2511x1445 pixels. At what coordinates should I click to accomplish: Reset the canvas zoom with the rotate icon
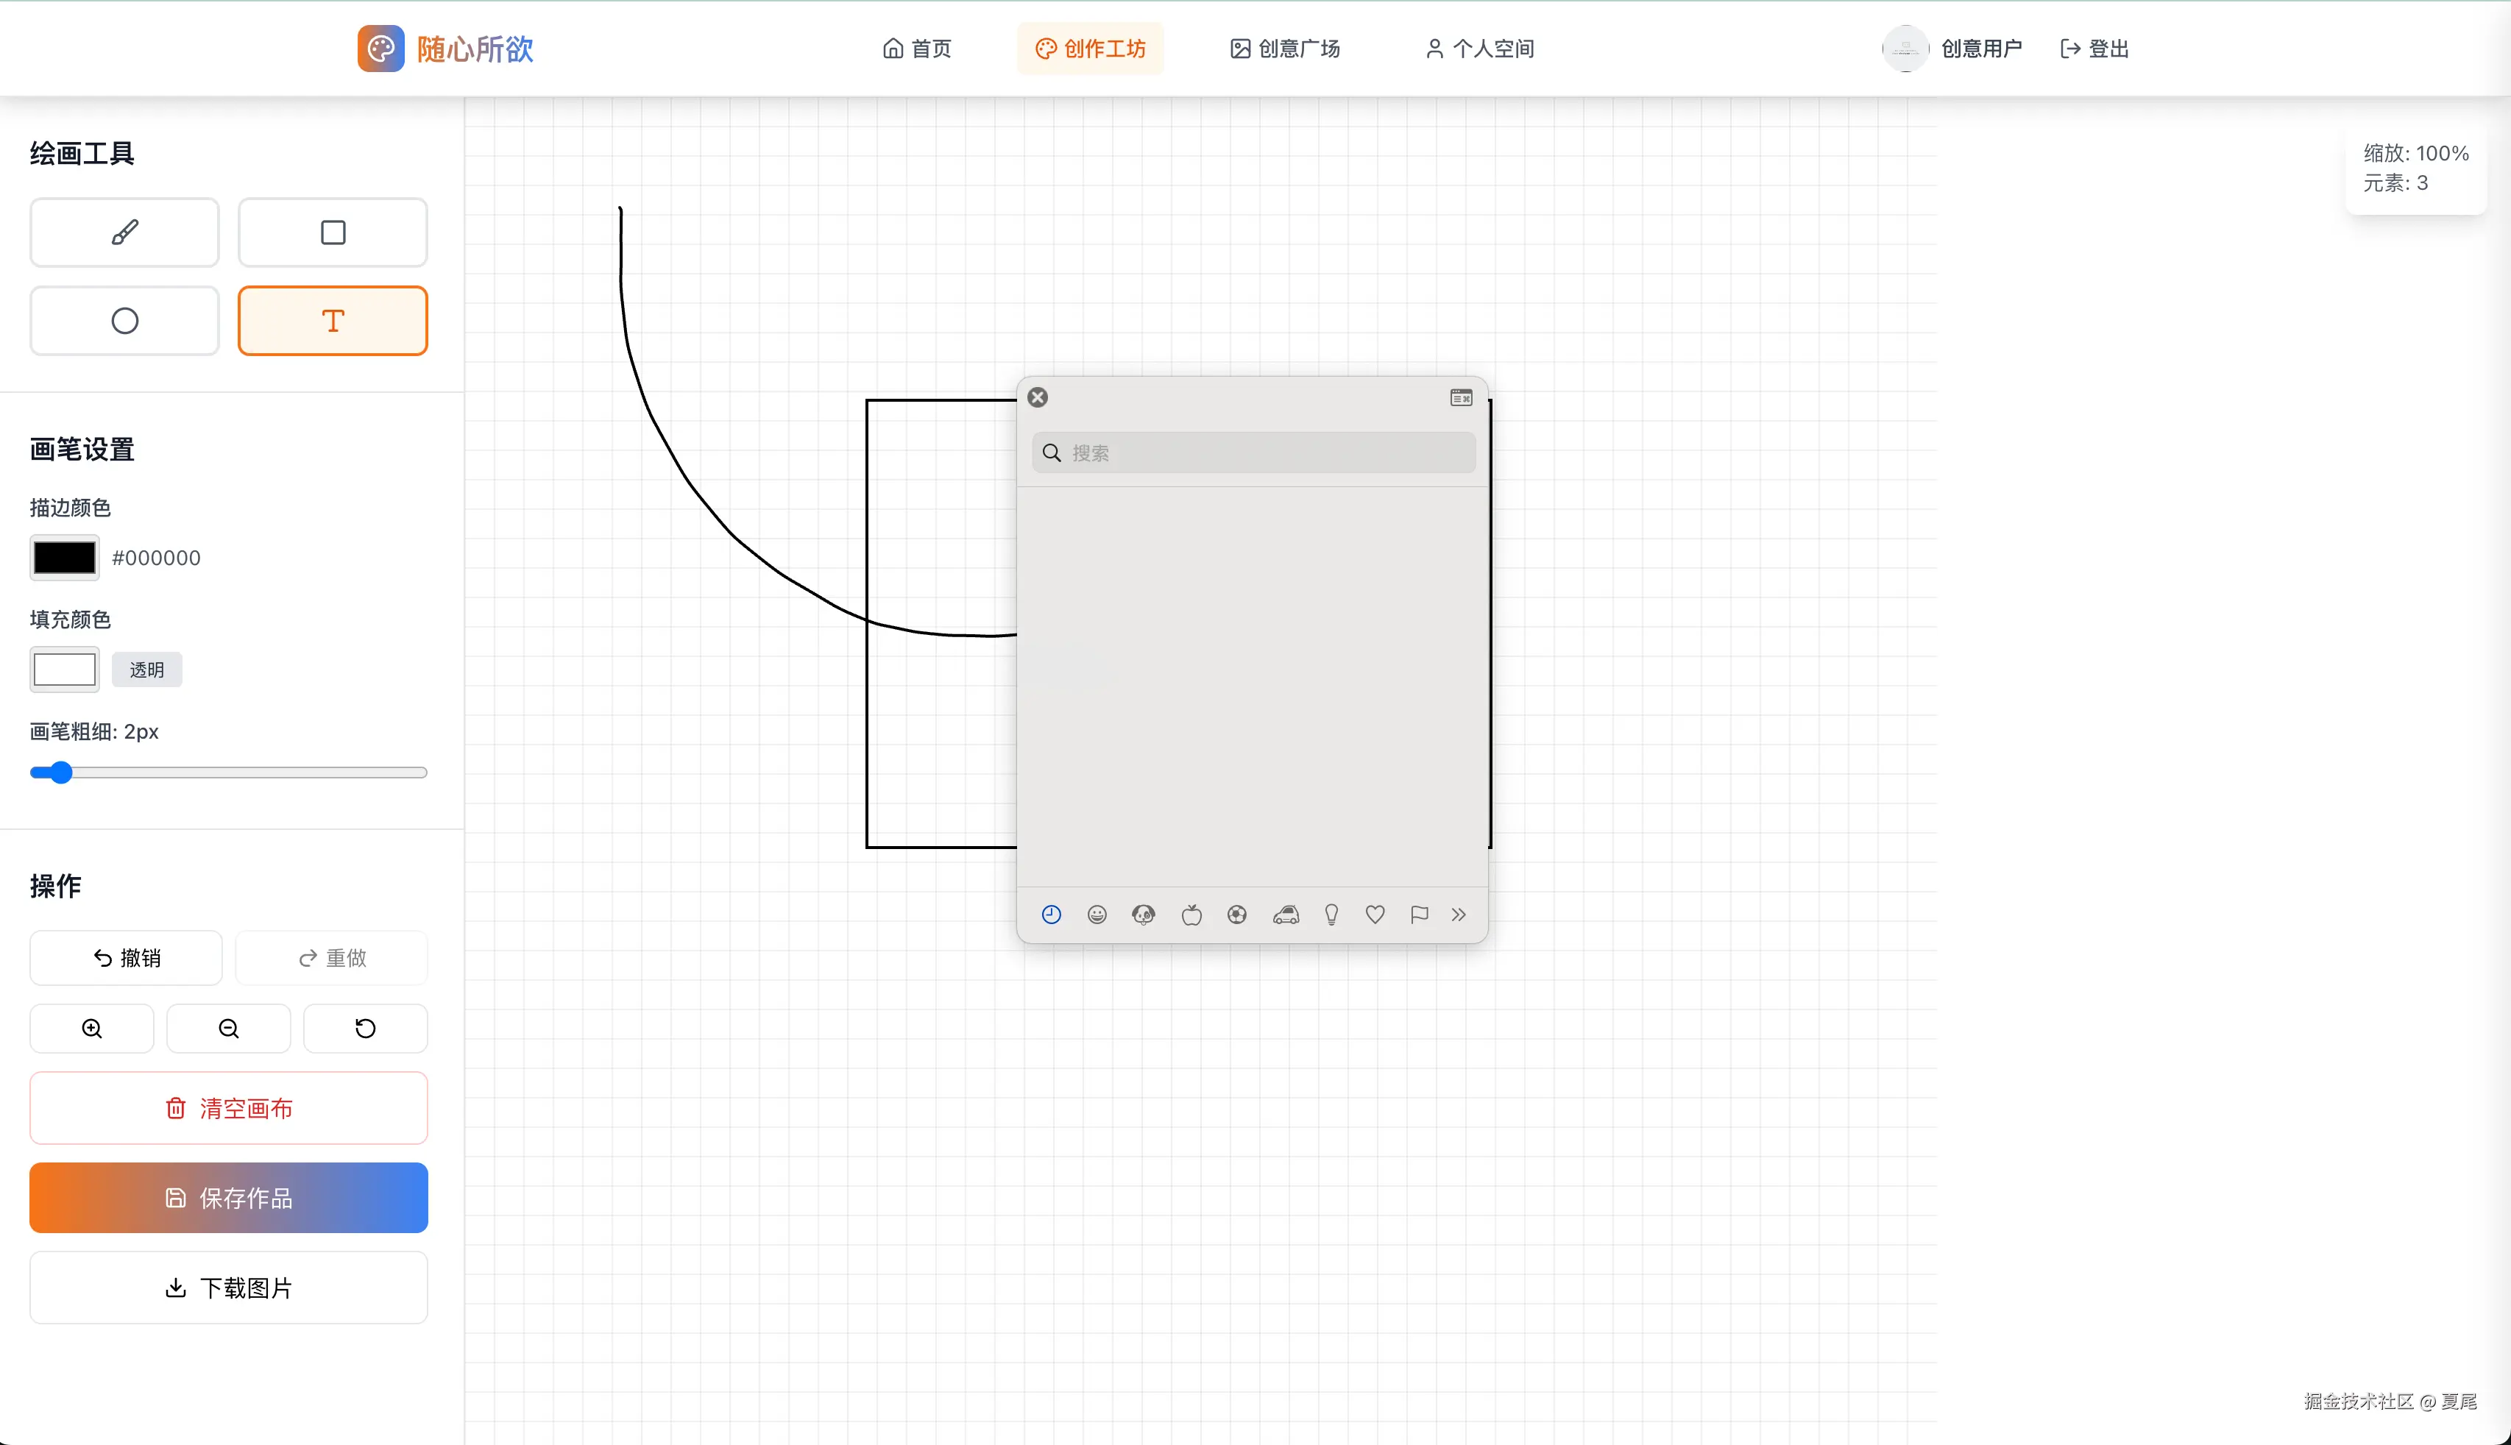pyautogui.click(x=365, y=1028)
